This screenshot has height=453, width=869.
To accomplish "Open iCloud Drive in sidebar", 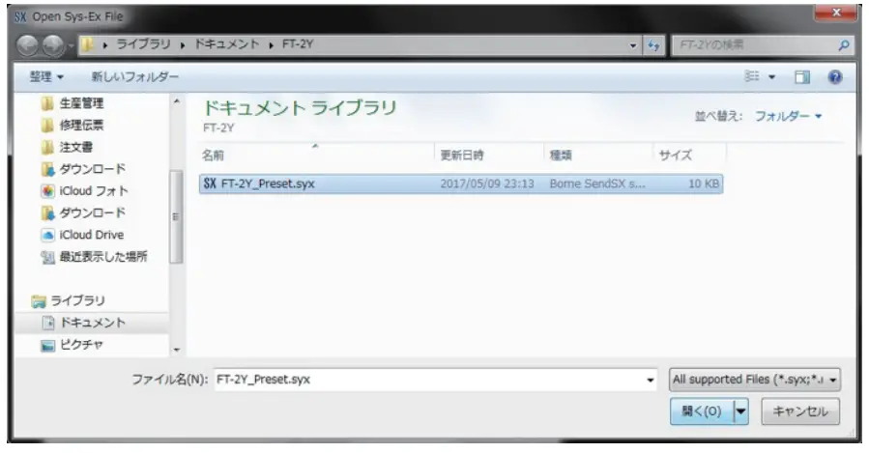I will click(92, 235).
